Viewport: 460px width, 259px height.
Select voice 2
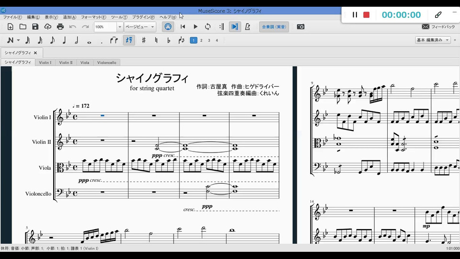click(201, 40)
